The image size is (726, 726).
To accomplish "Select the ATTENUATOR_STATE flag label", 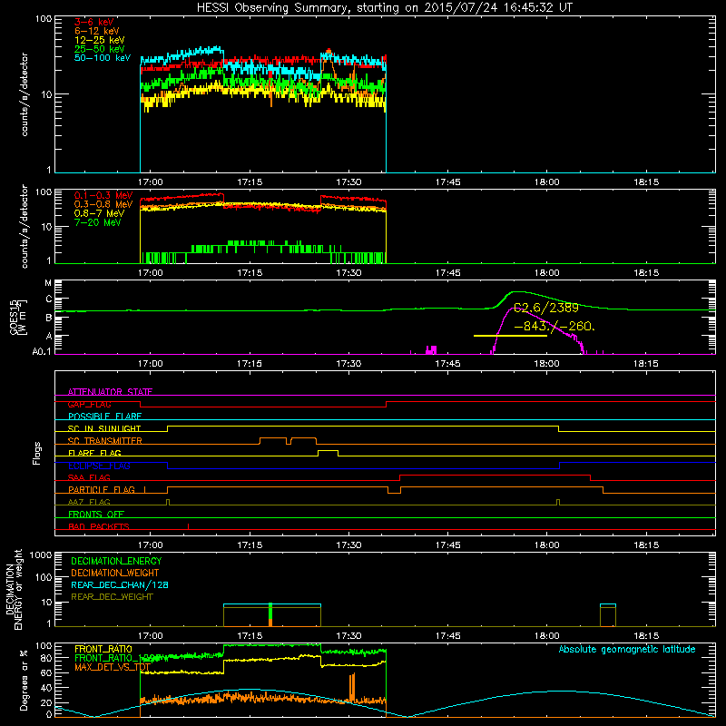I will [x=110, y=392].
